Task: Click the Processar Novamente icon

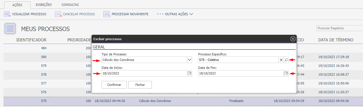Action: 107,14
